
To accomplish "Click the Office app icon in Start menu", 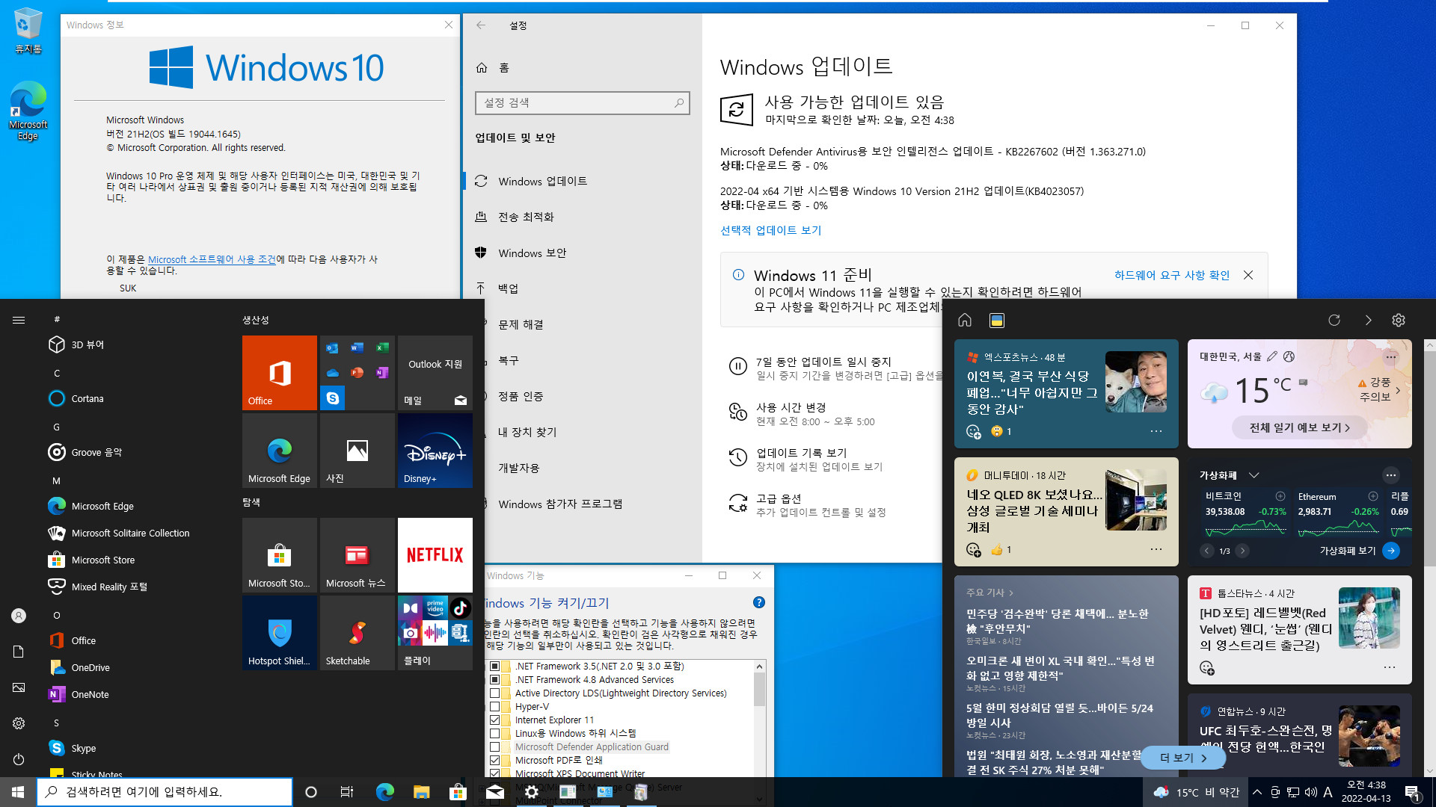I will click(x=279, y=372).
